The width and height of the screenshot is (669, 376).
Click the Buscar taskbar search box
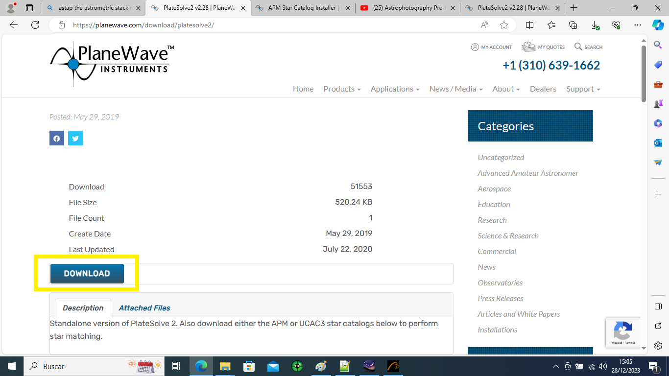(x=94, y=366)
